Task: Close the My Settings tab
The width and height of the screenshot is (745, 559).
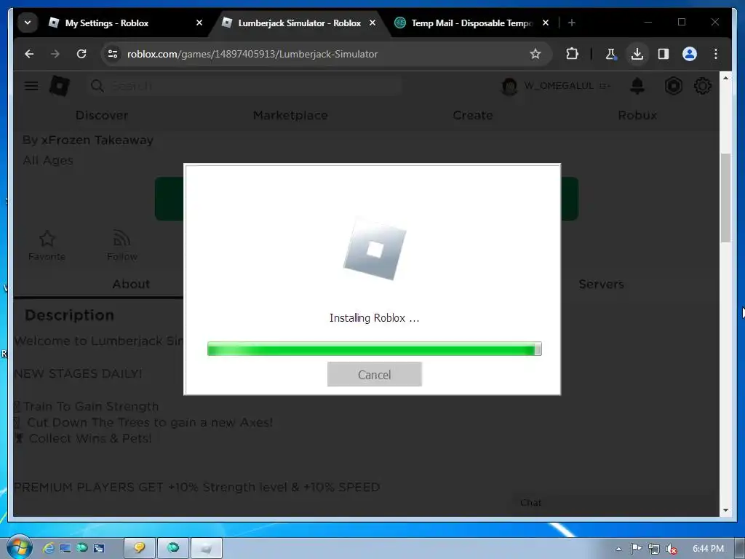Action: click(199, 23)
